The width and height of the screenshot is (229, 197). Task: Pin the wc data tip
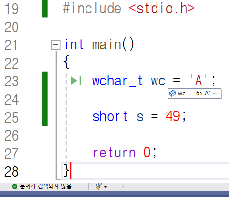coord(216,93)
